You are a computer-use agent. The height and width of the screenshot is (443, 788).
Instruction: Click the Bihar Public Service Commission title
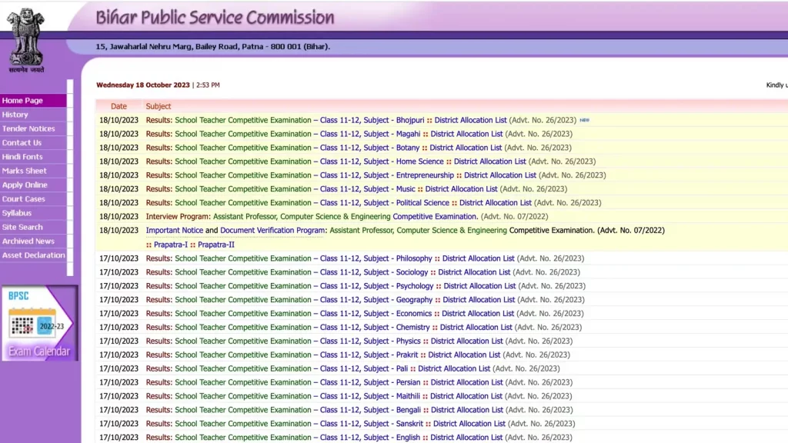click(x=215, y=18)
